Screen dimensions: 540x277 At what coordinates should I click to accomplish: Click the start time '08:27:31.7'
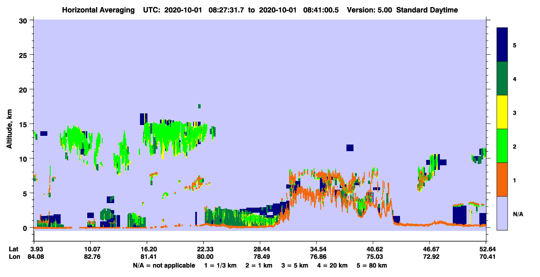coord(227,10)
